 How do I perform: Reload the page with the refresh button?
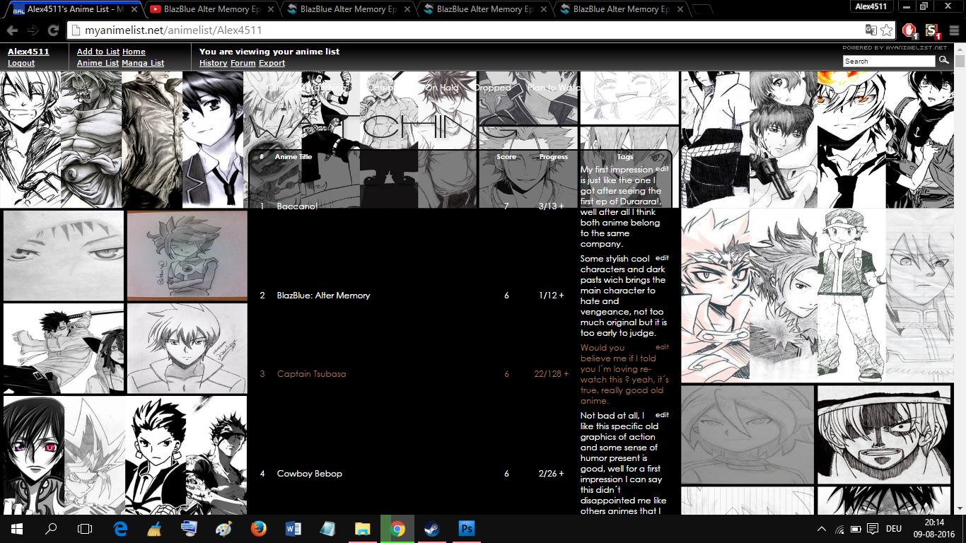(53, 30)
